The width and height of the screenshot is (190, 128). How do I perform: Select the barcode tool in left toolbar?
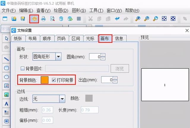(x=7, y=121)
